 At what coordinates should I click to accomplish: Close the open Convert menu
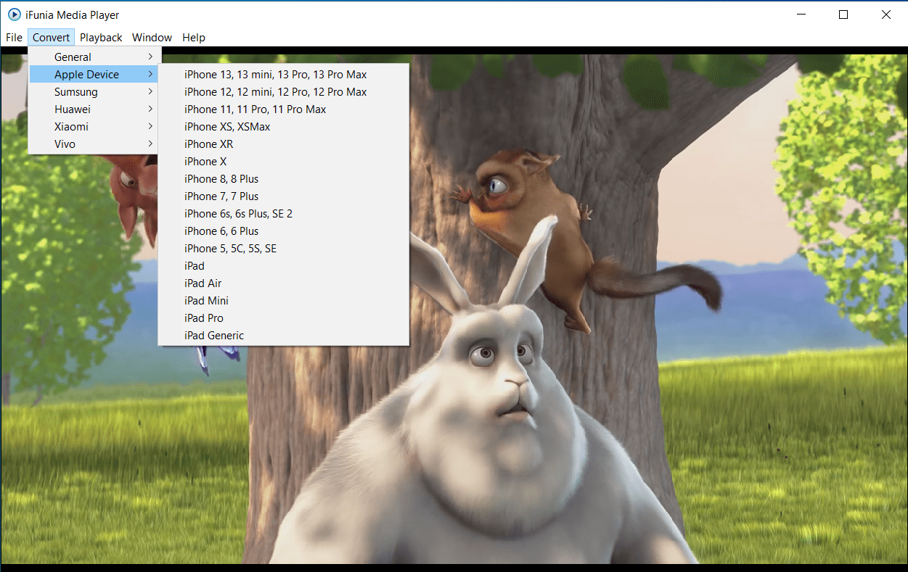[x=52, y=38]
